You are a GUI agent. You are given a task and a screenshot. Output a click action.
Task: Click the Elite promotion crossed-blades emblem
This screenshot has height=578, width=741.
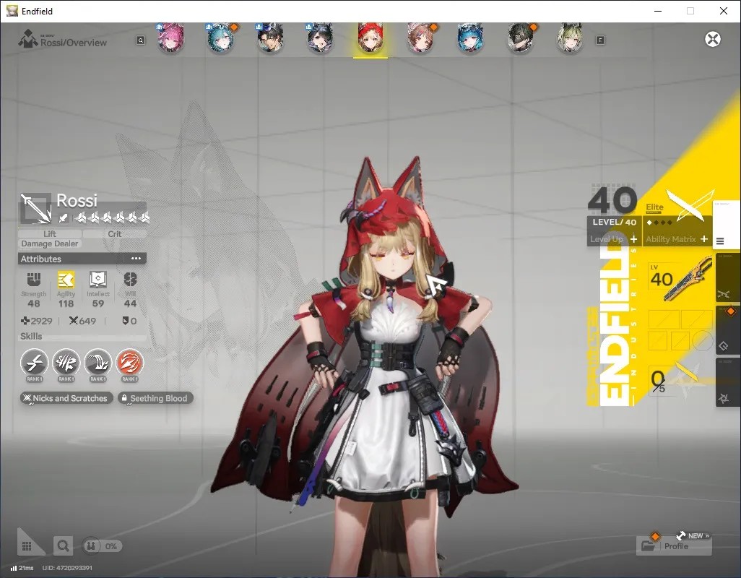(689, 204)
